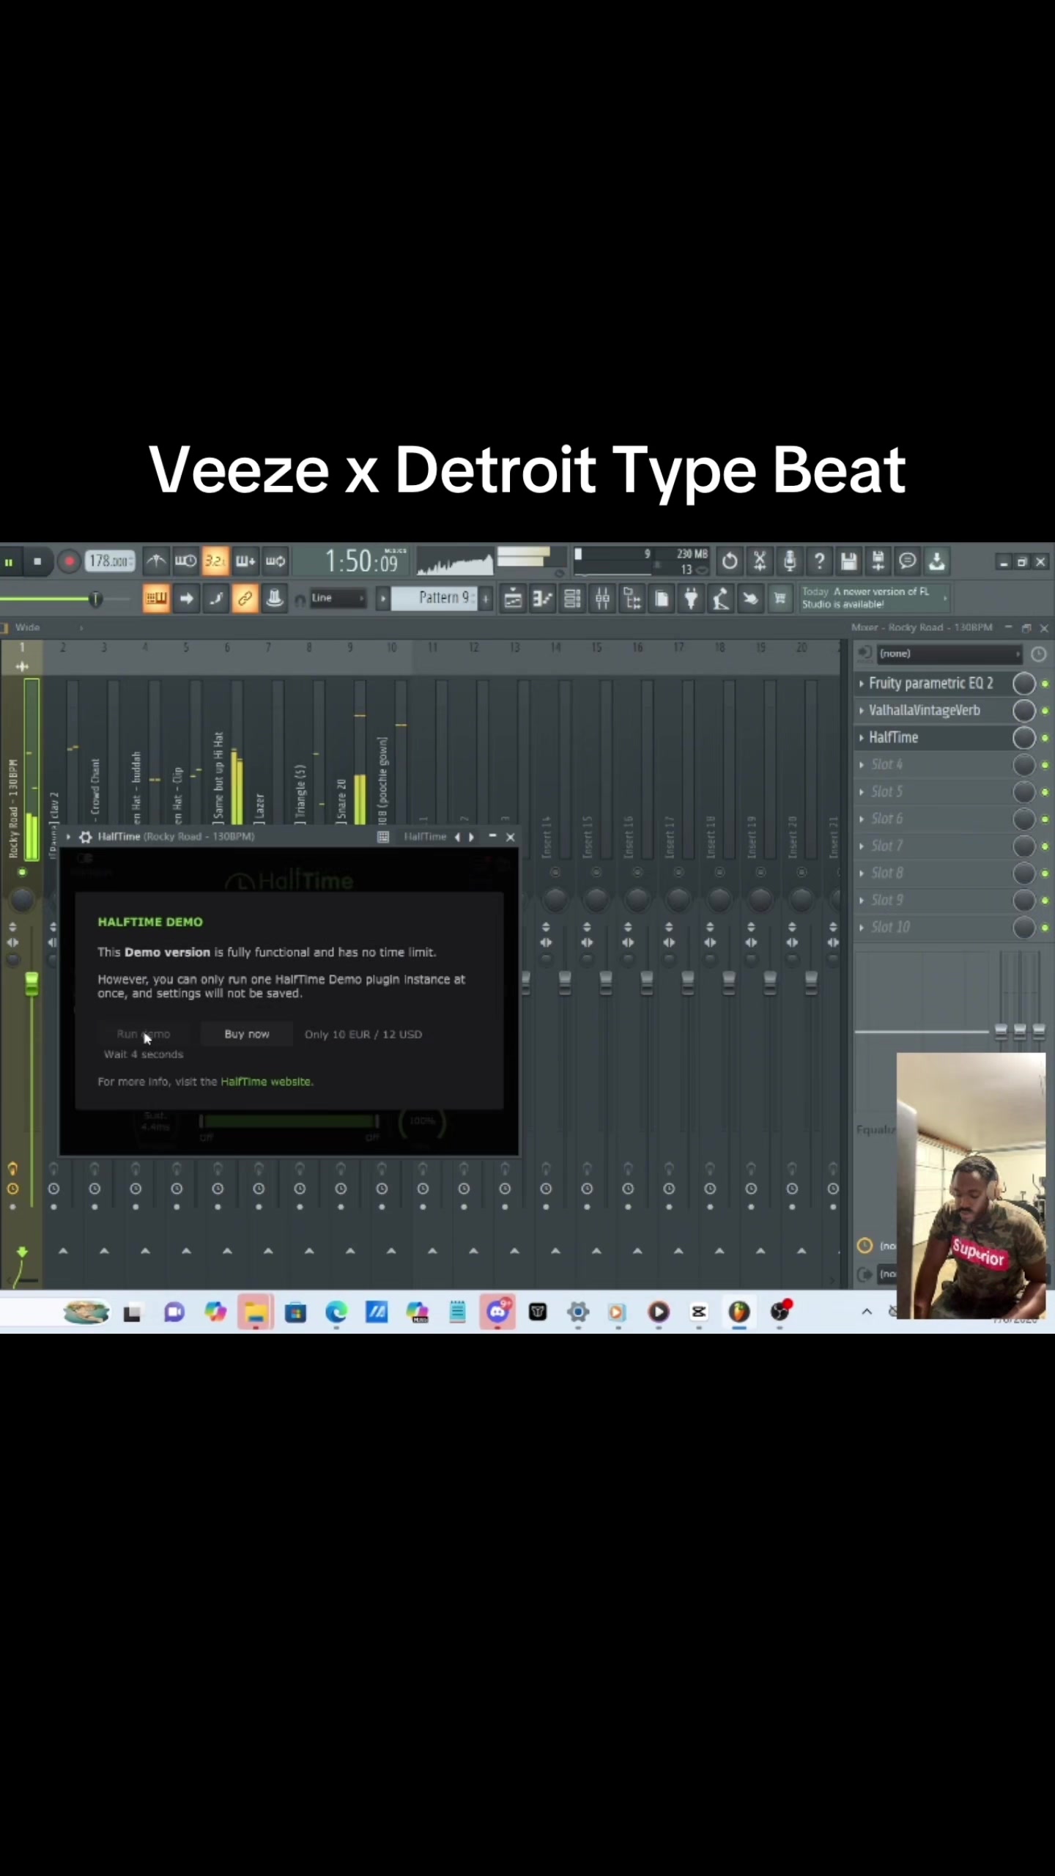The image size is (1055, 1876).
Task: Open Microsoft Store in the taskbar
Action: pos(296,1312)
